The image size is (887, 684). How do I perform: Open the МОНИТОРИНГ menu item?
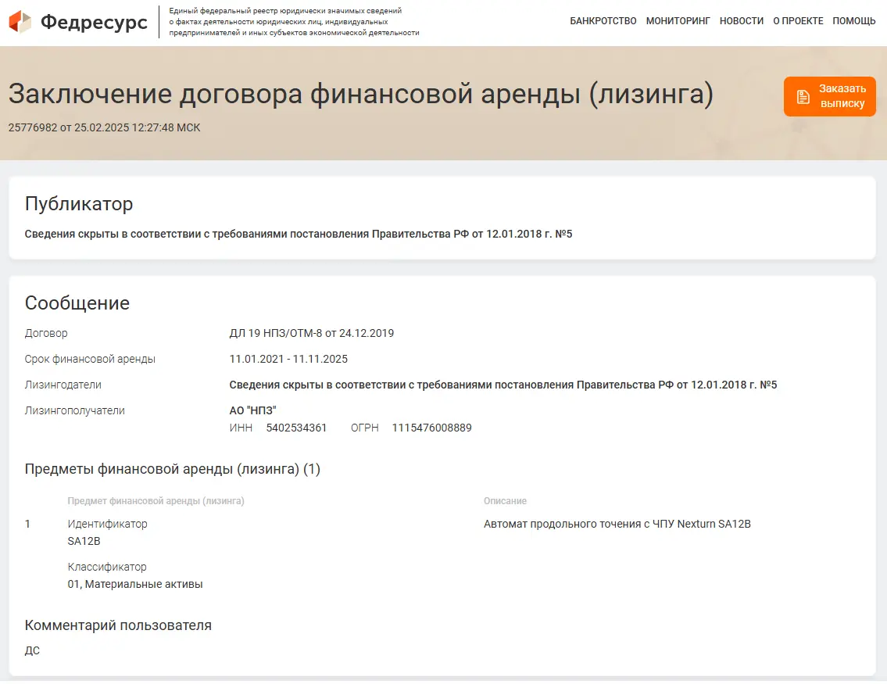tap(678, 21)
